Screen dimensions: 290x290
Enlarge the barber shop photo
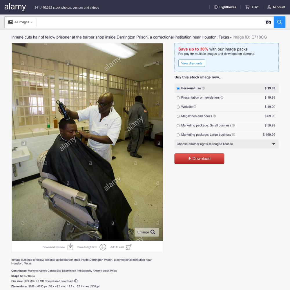(x=146, y=232)
